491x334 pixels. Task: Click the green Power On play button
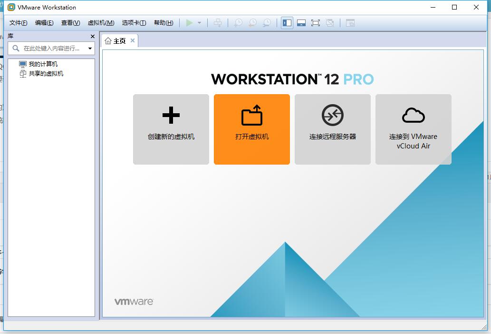tap(189, 23)
